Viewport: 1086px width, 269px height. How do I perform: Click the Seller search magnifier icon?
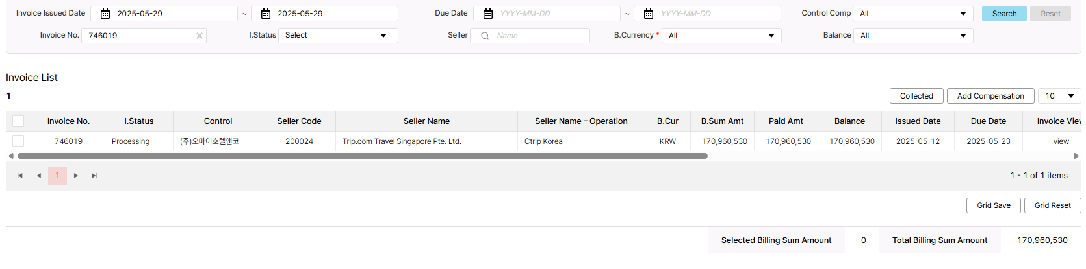click(485, 36)
